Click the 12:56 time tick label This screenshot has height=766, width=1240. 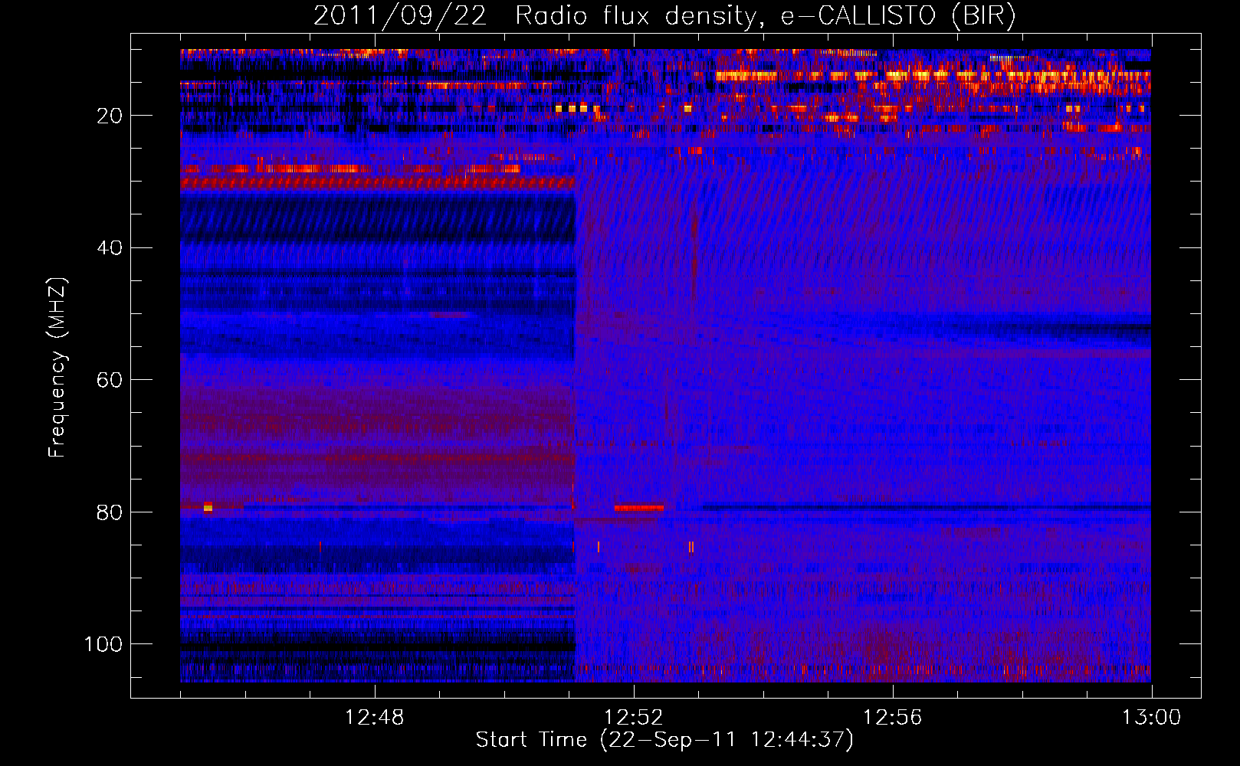point(893,717)
